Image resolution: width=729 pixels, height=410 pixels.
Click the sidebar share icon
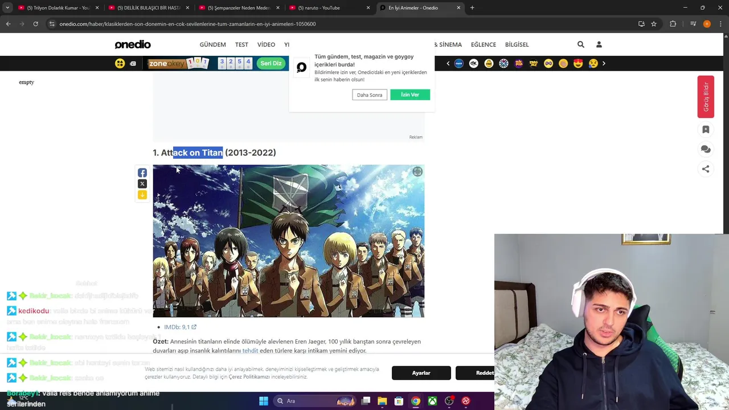tap(706, 169)
